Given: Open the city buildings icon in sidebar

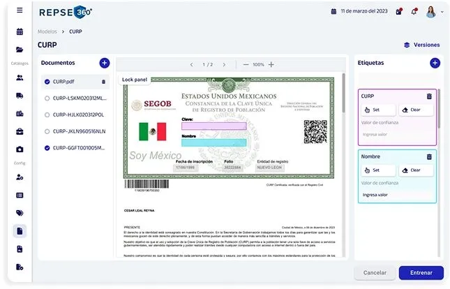Looking at the screenshot, I should 20,114.
